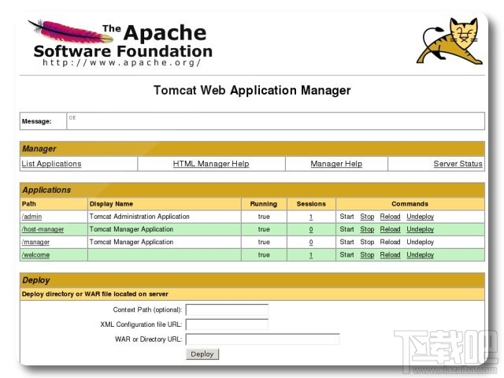Screen dimensions: 504x378
Task: Click Start text in /admin row
Action: [346, 217]
